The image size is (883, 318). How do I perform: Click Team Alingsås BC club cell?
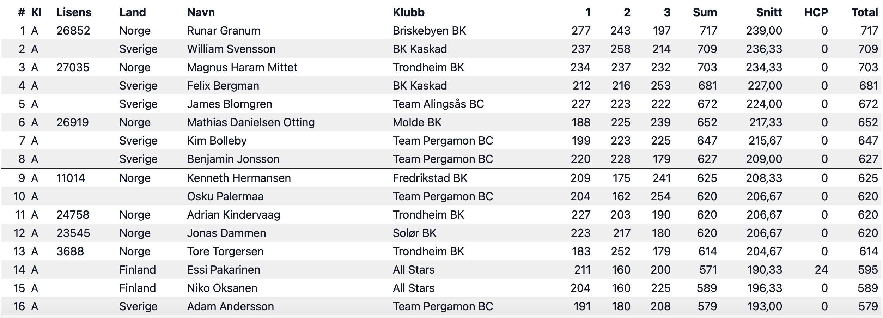[438, 104]
